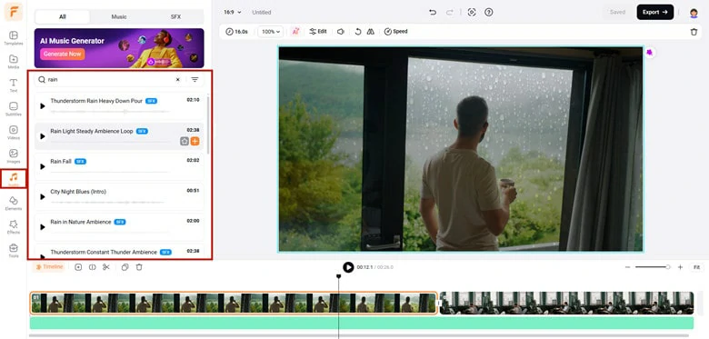This screenshot has height=339, width=709.
Task: Open the 100% zoom dropdown
Action: pyautogui.click(x=271, y=32)
